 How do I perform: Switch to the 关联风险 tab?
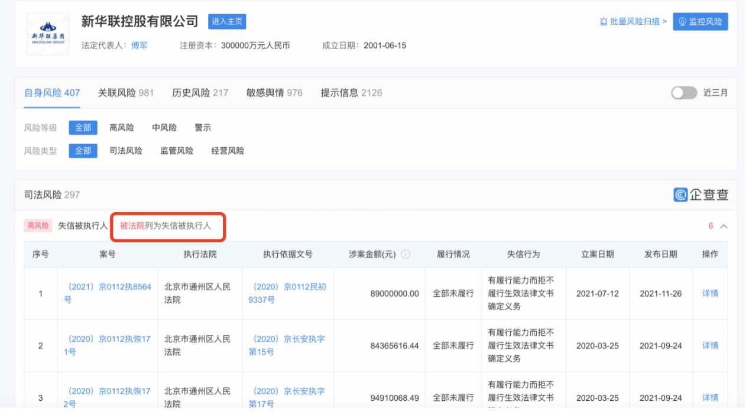pyautogui.click(x=126, y=93)
